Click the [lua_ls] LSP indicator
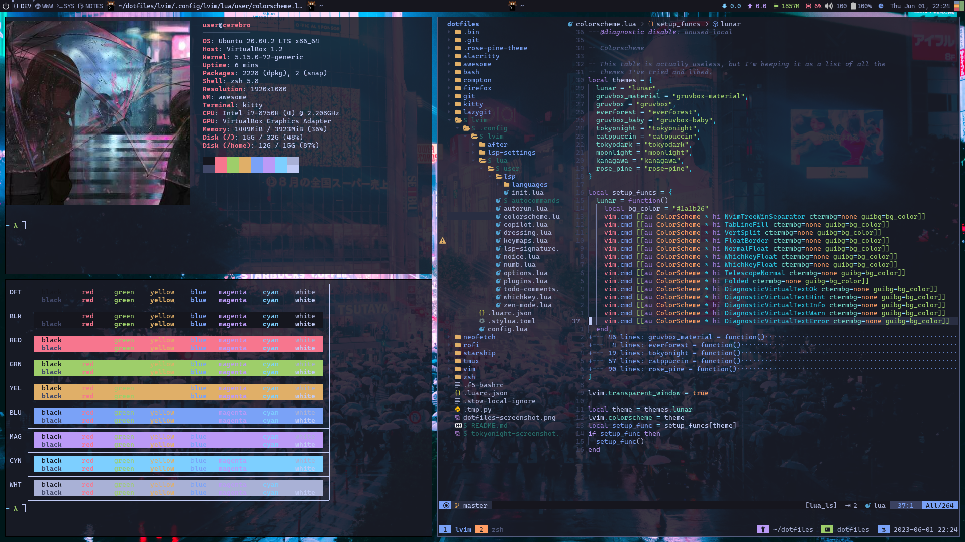 821,506
